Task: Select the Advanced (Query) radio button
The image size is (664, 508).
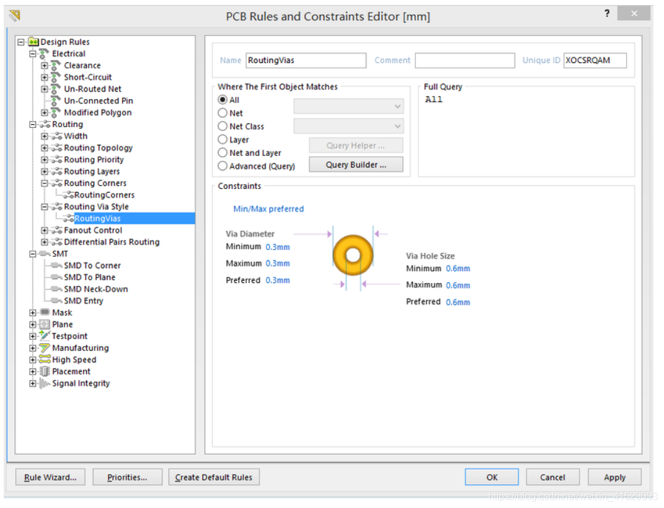Action: coord(223,166)
